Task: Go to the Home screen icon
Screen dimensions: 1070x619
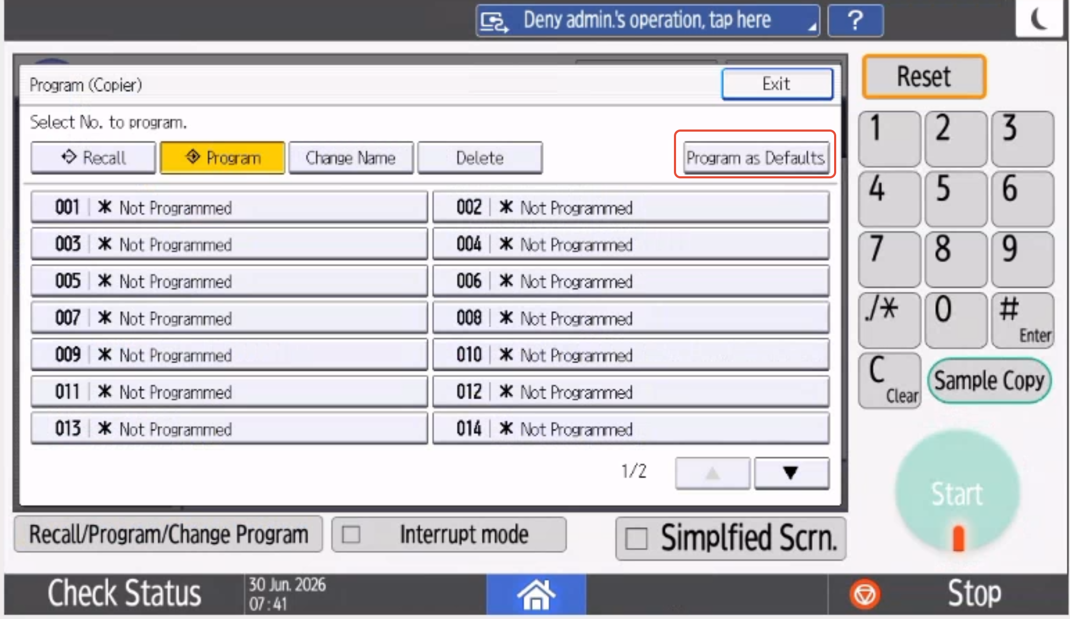Action: [536, 594]
